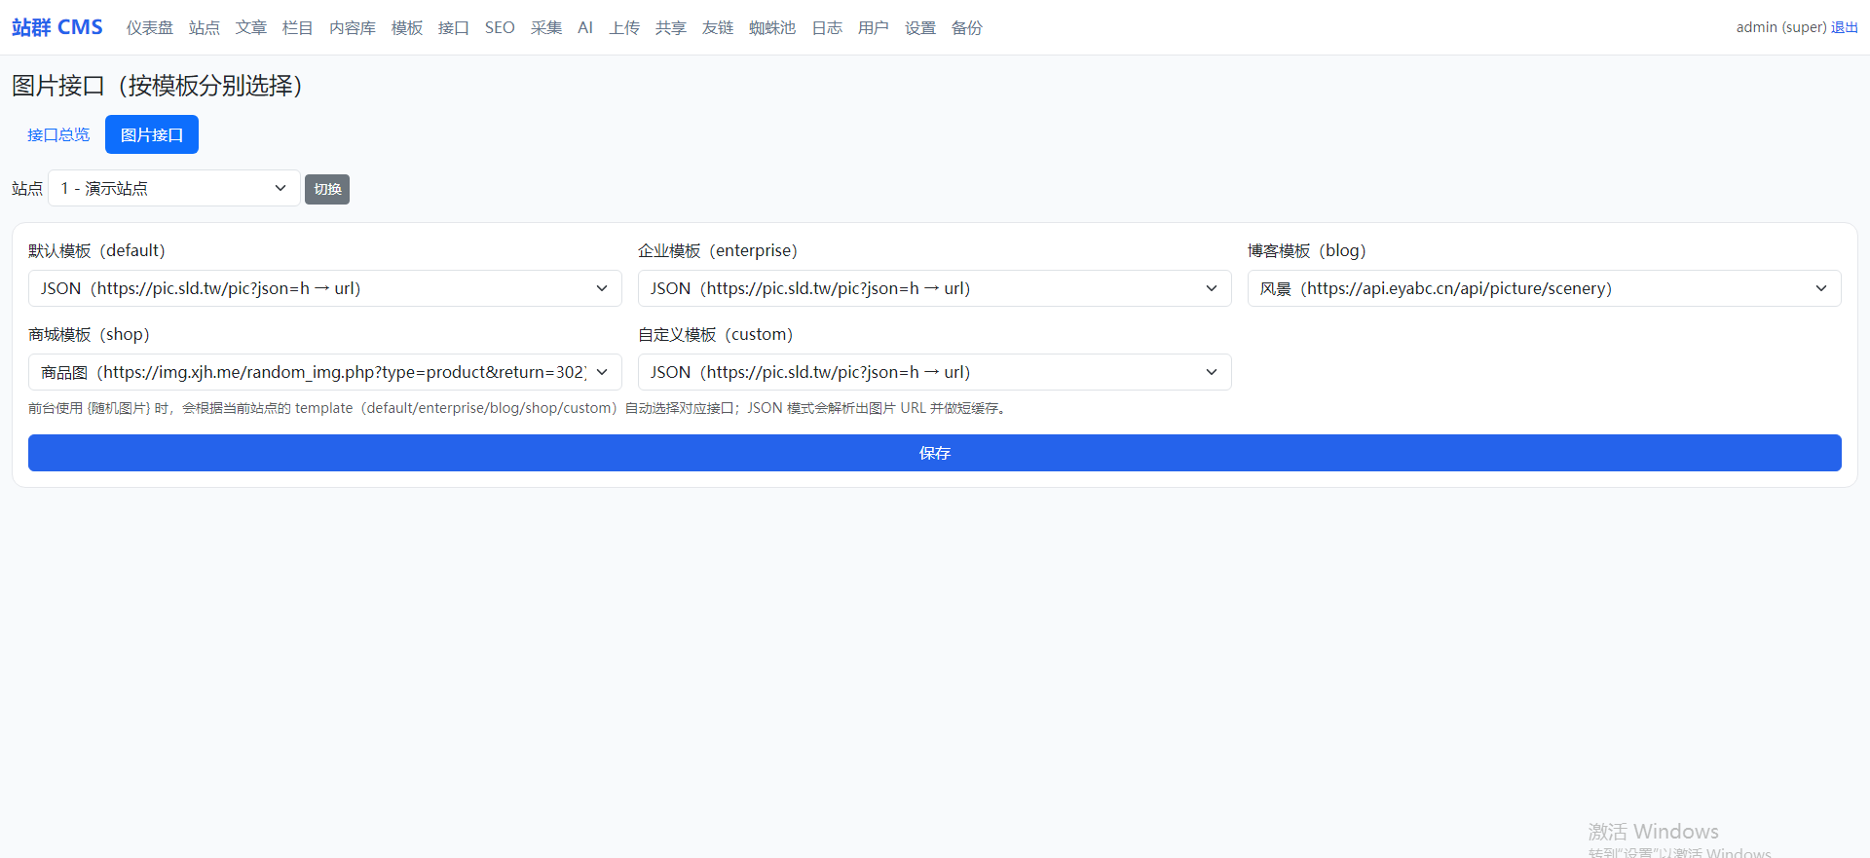Open the default template image API dropdown
The width and height of the screenshot is (1870, 858).
click(x=324, y=288)
